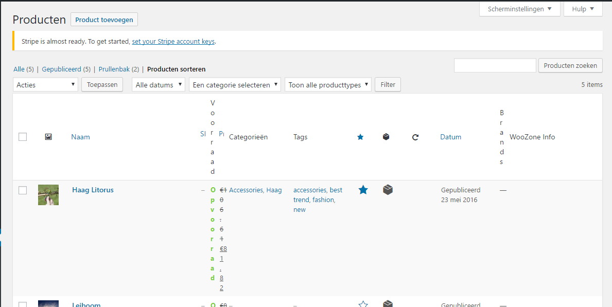This screenshot has height=307, width=612.
Task: Click the refresh arrow column header icon
Action: (415, 137)
